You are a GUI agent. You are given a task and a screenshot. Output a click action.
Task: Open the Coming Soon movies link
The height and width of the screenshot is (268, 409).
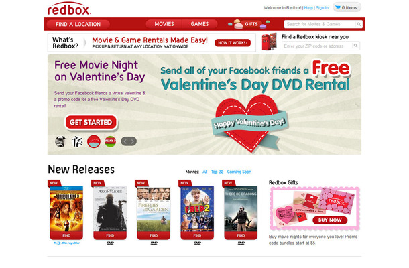[239, 172]
